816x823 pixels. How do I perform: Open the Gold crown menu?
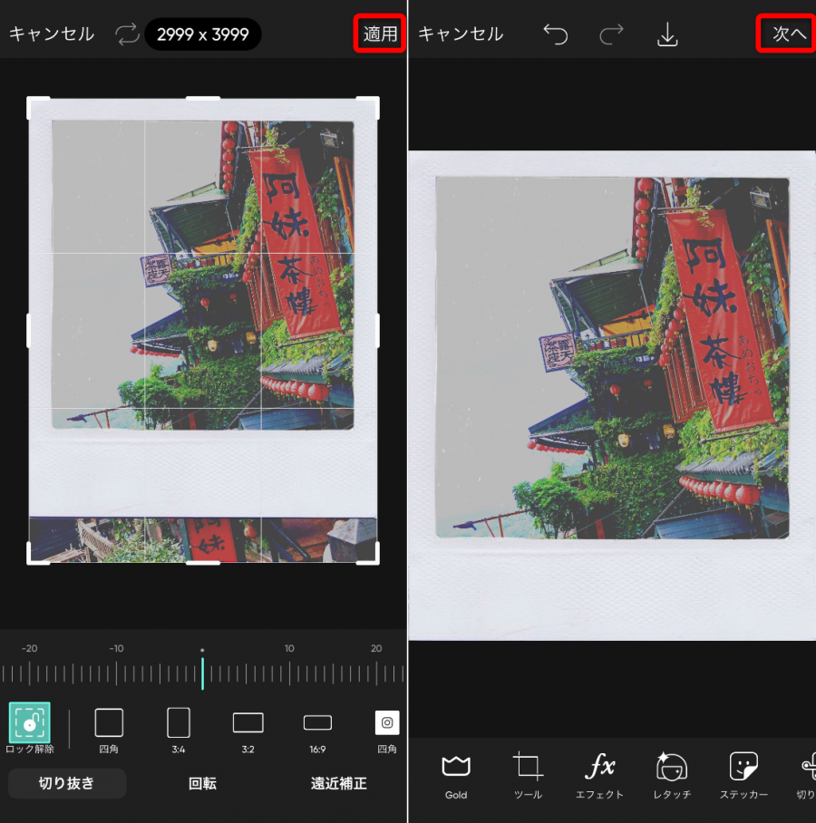(x=456, y=776)
